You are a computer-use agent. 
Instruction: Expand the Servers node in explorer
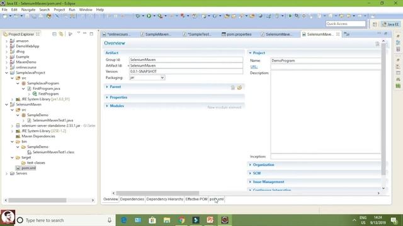click(x=6, y=173)
